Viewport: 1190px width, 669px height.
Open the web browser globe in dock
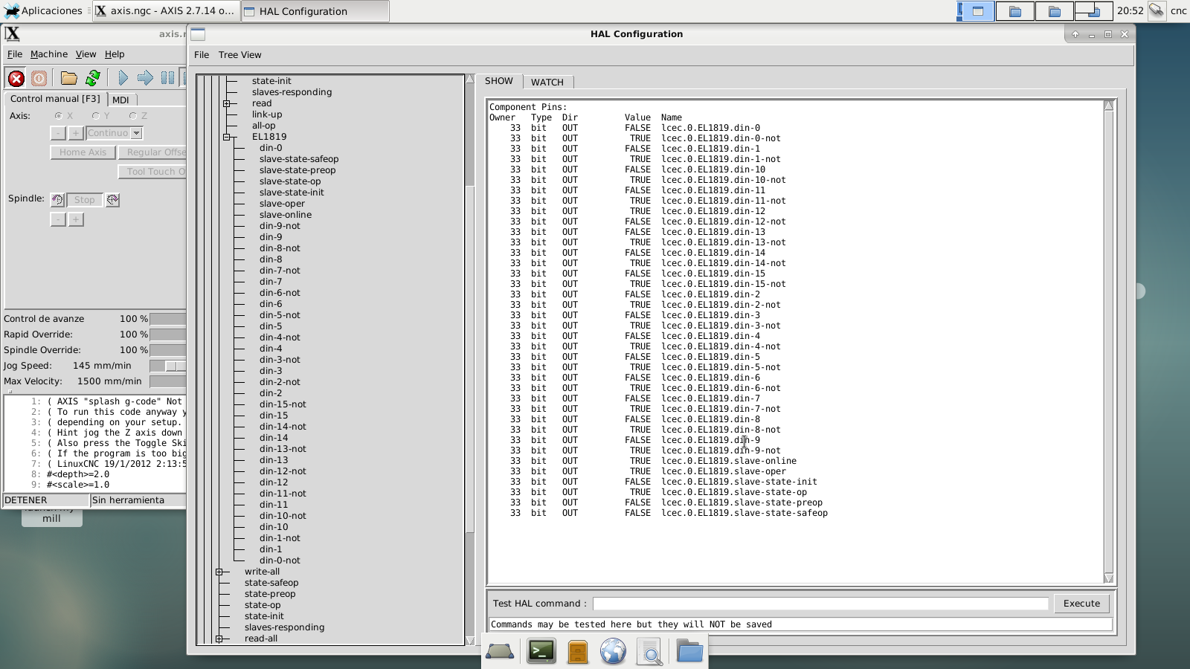click(x=613, y=652)
